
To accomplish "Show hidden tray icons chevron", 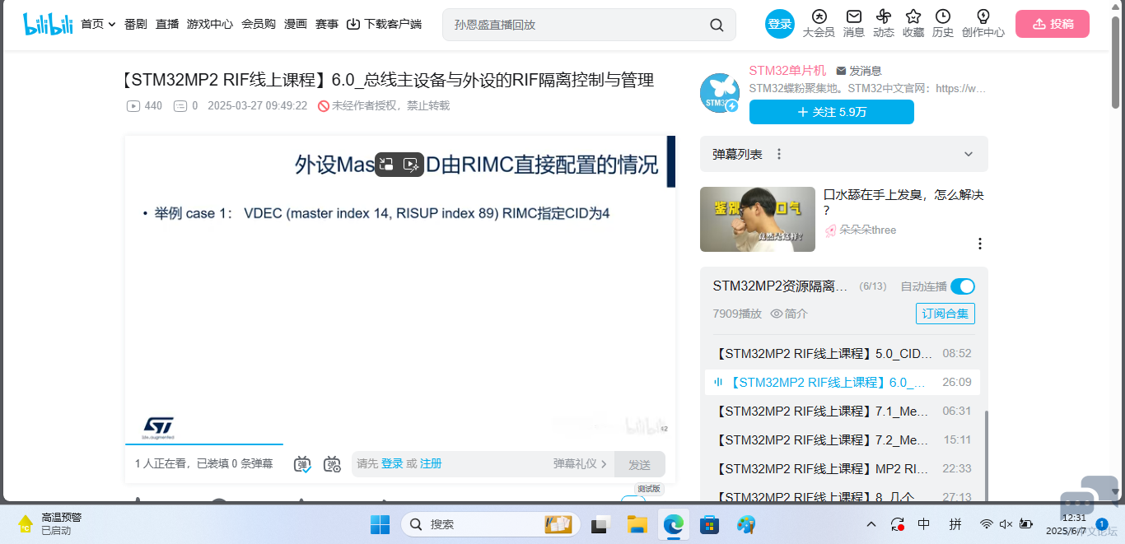I will pos(871,524).
